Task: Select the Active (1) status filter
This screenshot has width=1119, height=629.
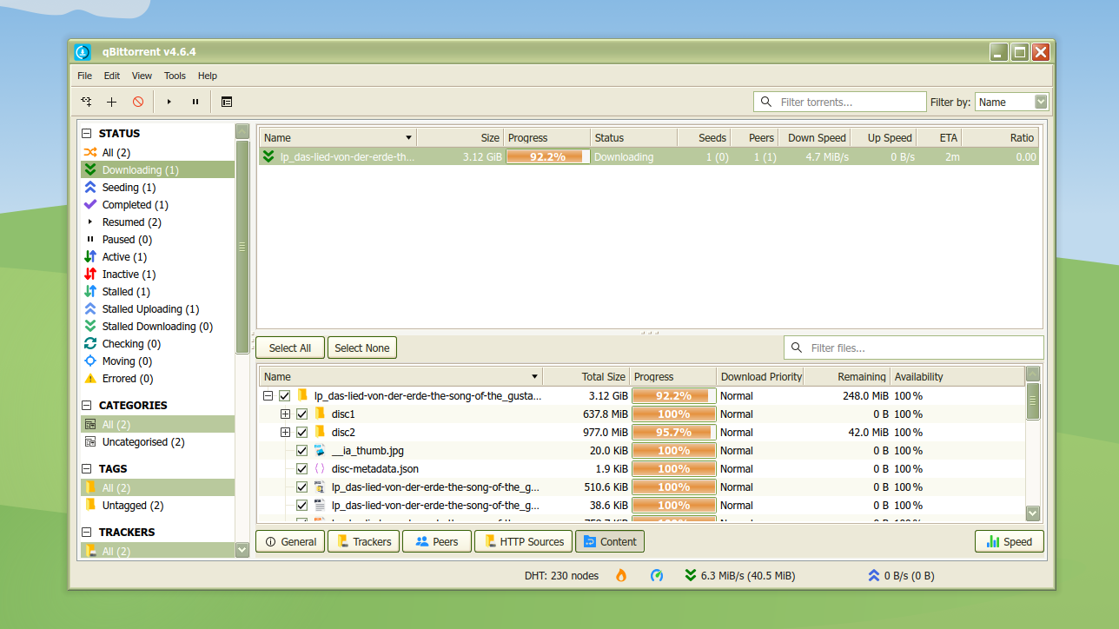Action: click(x=157, y=257)
